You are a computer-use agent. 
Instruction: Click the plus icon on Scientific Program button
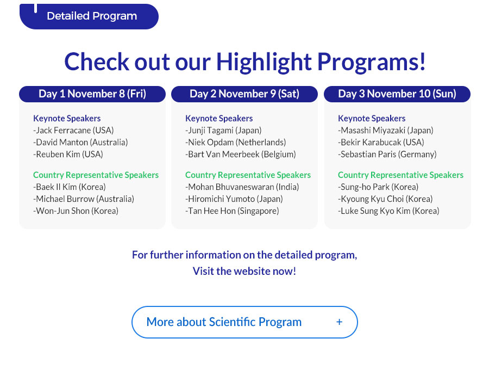pos(339,322)
